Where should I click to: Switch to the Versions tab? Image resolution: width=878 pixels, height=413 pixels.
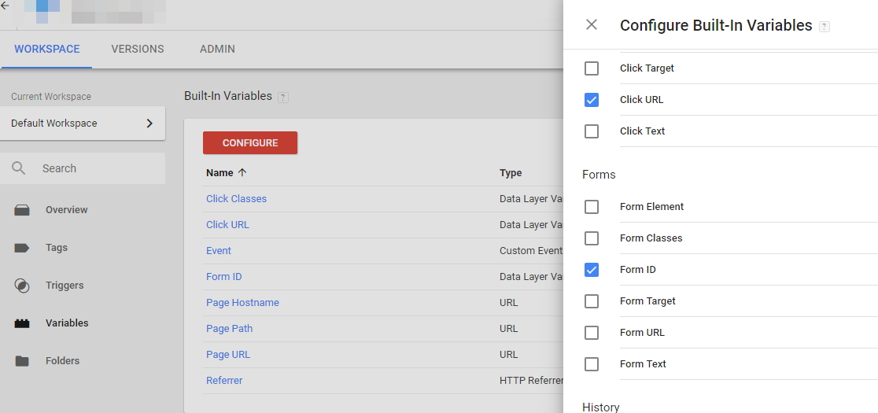click(x=138, y=49)
